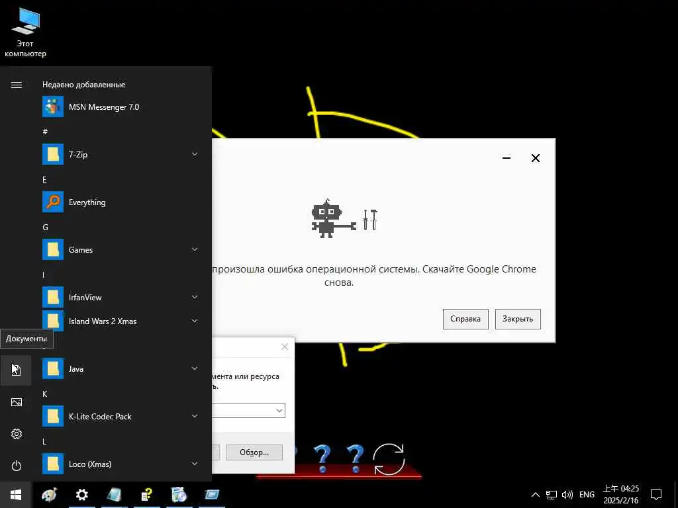Open the Run window taskbar icon
Screen dimensions: 678x508
(x=212, y=495)
